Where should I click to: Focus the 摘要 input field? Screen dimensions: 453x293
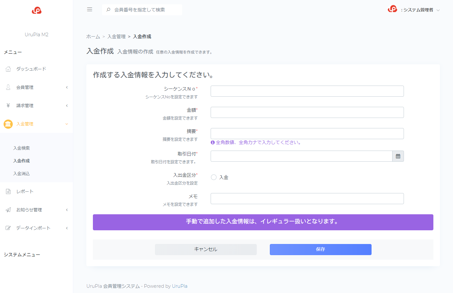307,134
